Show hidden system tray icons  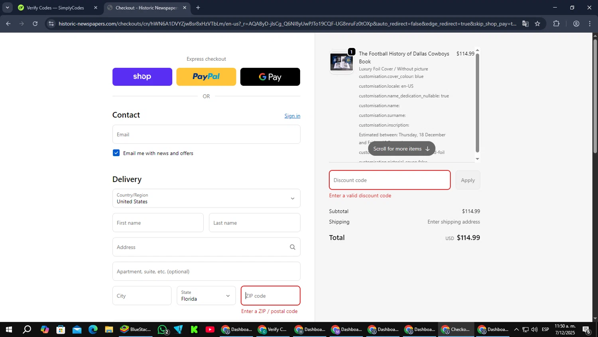(x=516, y=330)
